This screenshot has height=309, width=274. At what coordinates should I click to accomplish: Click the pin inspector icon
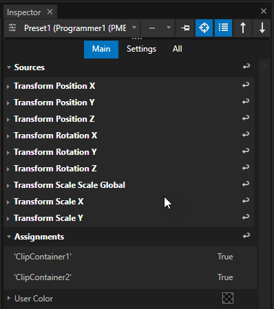tap(185, 28)
